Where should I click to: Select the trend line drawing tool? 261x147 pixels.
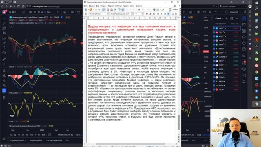[x=4, y=23]
